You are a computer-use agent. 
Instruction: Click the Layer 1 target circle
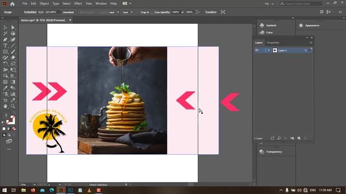tap(306, 50)
